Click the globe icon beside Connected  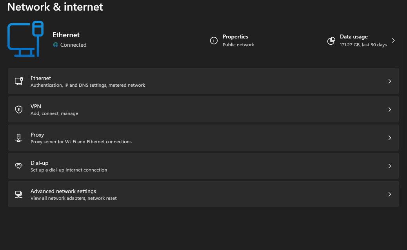pos(56,45)
